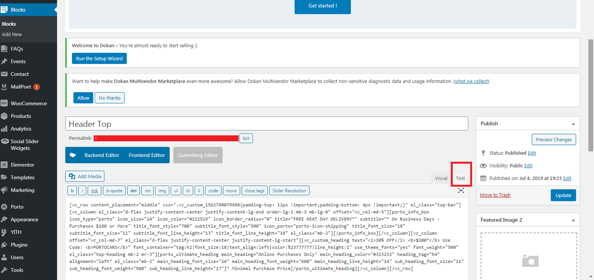Click the Preview Changes button
Image resolution: width=594 pixels, height=280 pixels.
[x=554, y=139]
